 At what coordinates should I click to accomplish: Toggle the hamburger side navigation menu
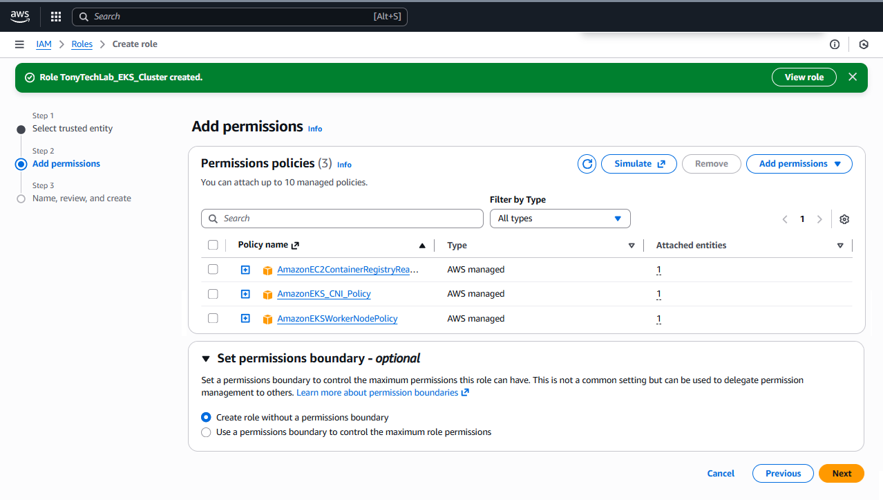19,44
